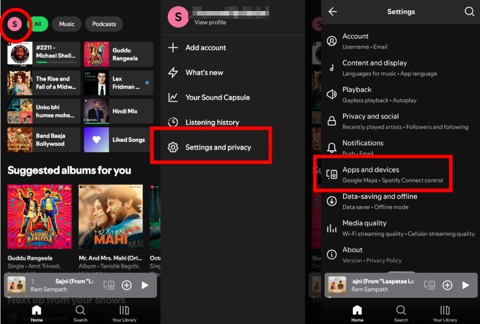Open the Liked Songs heart tile

point(119,139)
